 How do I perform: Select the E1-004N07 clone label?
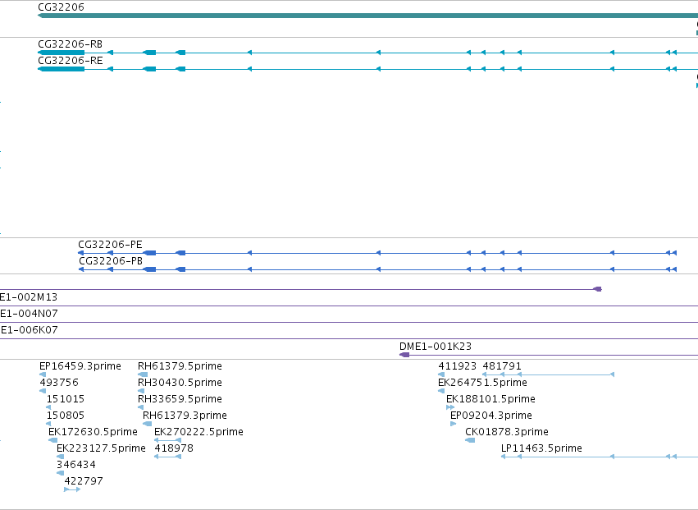(29, 314)
